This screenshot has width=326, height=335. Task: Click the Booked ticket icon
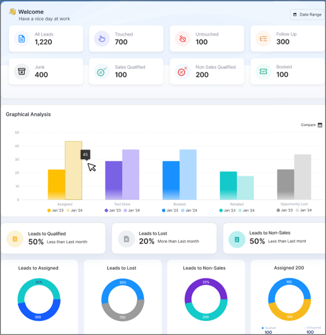[263, 71]
